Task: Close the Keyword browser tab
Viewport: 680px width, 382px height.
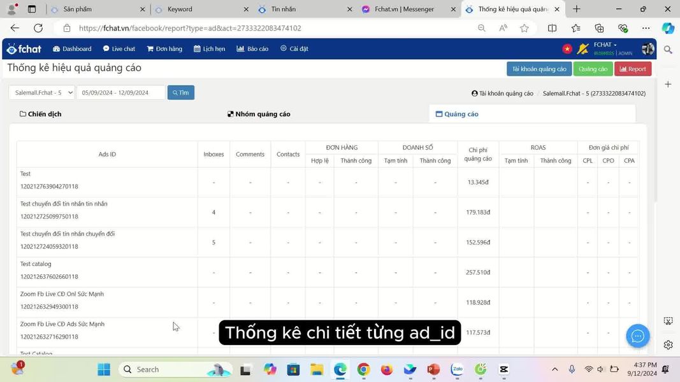Action: coord(246,9)
